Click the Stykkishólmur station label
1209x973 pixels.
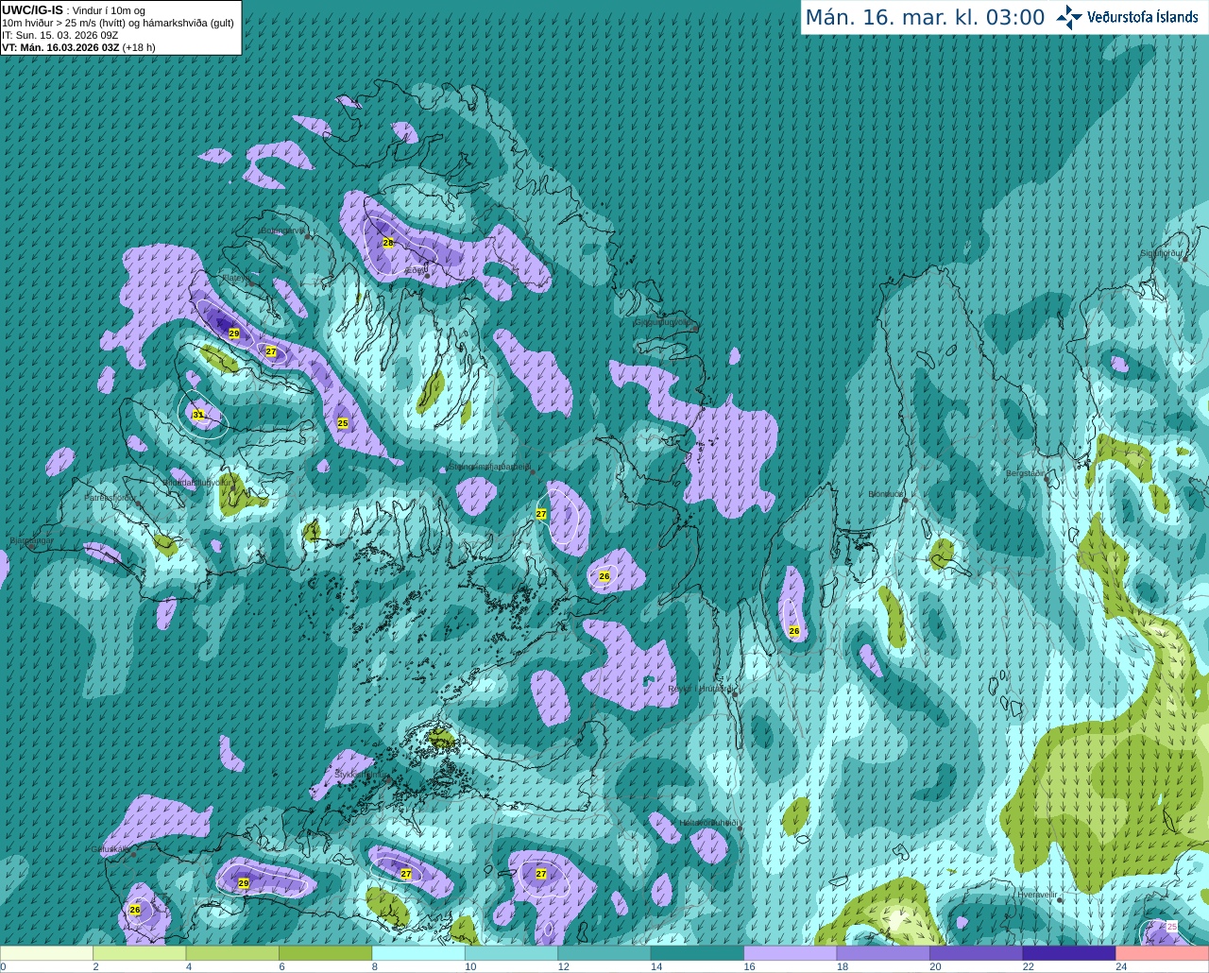pyautogui.click(x=361, y=774)
